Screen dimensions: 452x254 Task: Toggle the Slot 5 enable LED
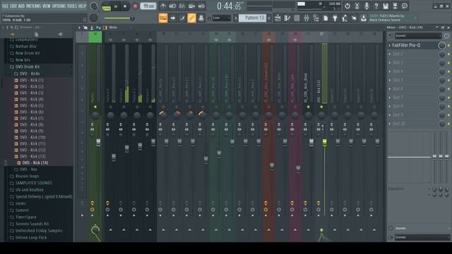click(x=448, y=80)
